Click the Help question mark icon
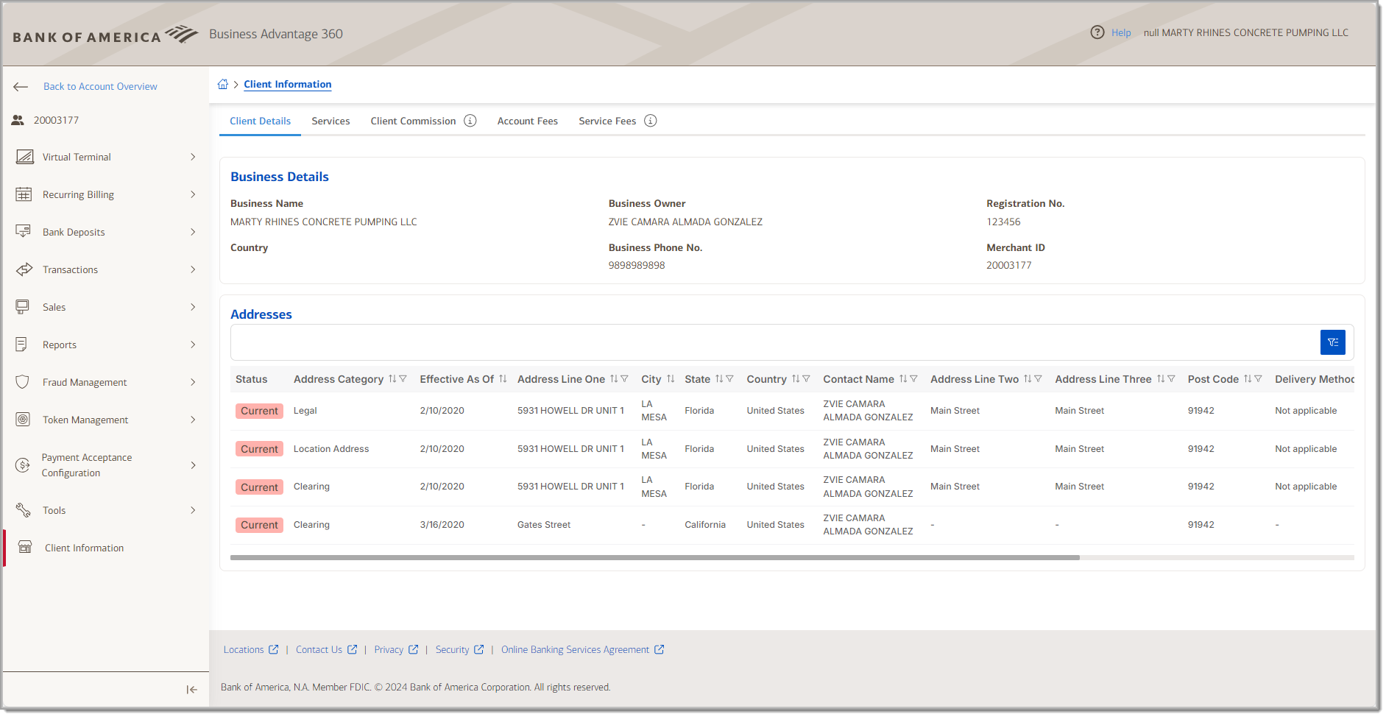 pyautogui.click(x=1097, y=32)
